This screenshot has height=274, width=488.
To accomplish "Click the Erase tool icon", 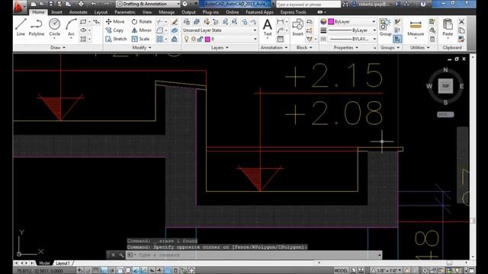I will pos(175,21).
